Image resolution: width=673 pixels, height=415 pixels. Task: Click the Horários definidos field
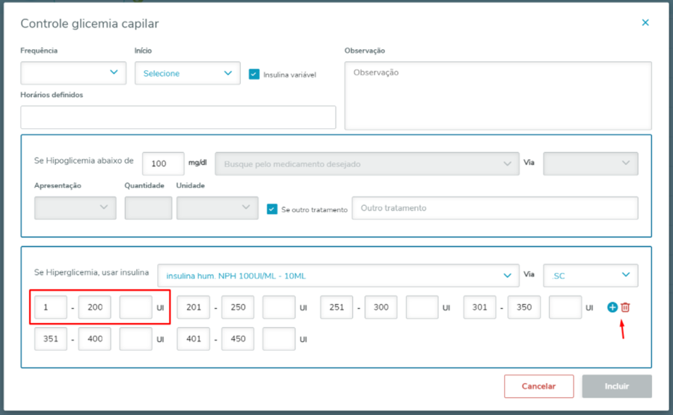(x=178, y=117)
